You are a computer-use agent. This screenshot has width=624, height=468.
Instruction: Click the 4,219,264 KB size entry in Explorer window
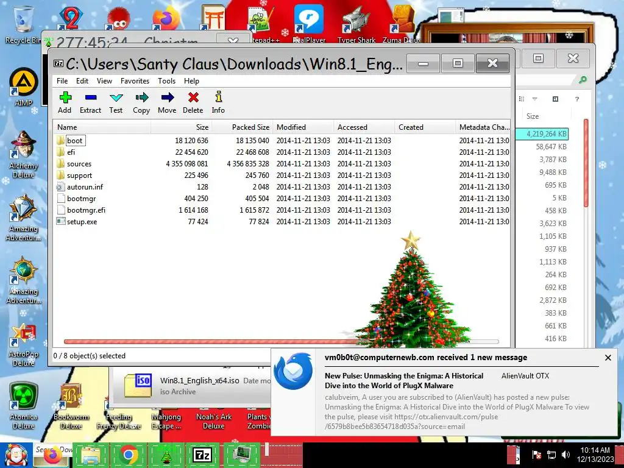tap(546, 134)
